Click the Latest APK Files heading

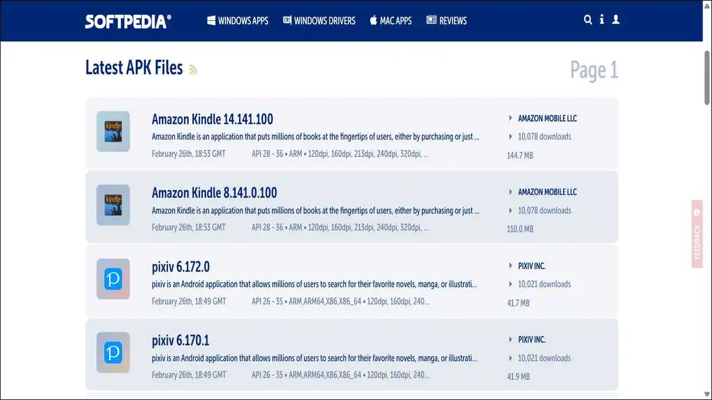pos(134,68)
